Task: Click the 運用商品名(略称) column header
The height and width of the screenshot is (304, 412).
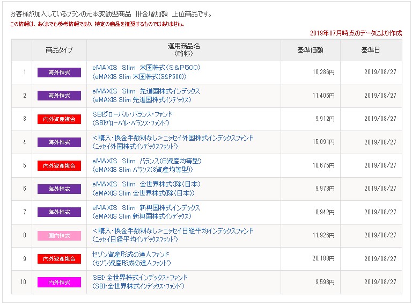Action: click(183, 50)
